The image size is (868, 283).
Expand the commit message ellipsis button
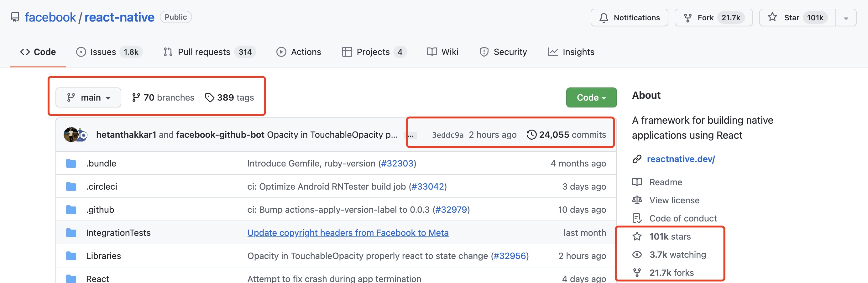[x=411, y=135]
